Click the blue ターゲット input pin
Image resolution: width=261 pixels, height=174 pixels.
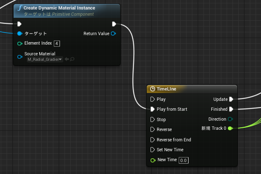click(19, 33)
